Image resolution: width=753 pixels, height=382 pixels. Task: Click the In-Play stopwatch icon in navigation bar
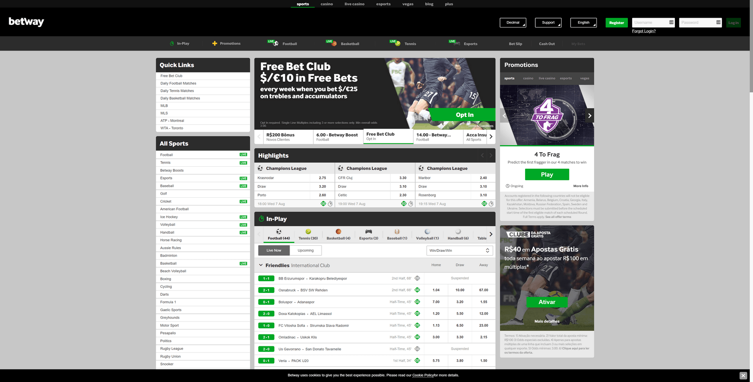point(172,44)
